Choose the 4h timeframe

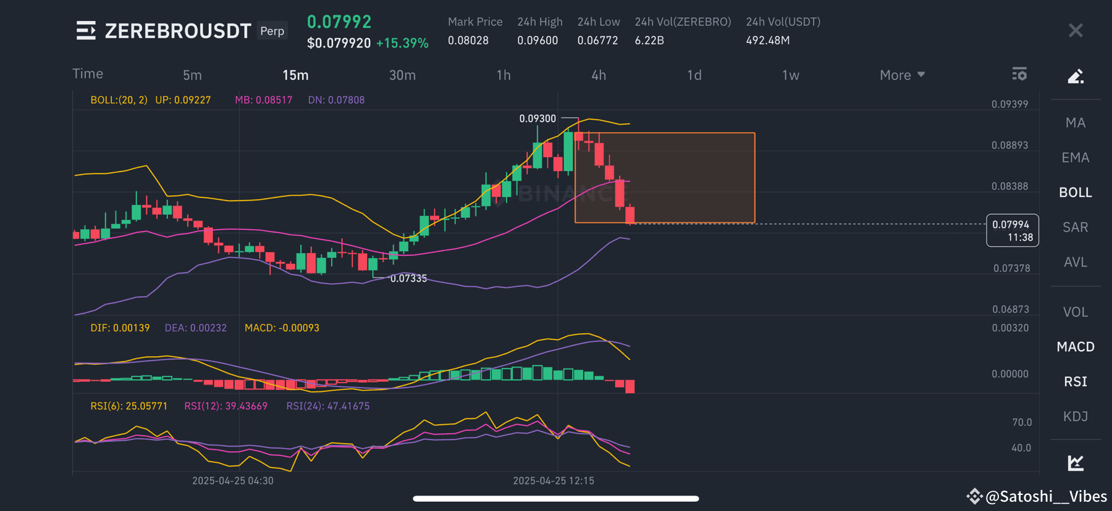tap(599, 75)
